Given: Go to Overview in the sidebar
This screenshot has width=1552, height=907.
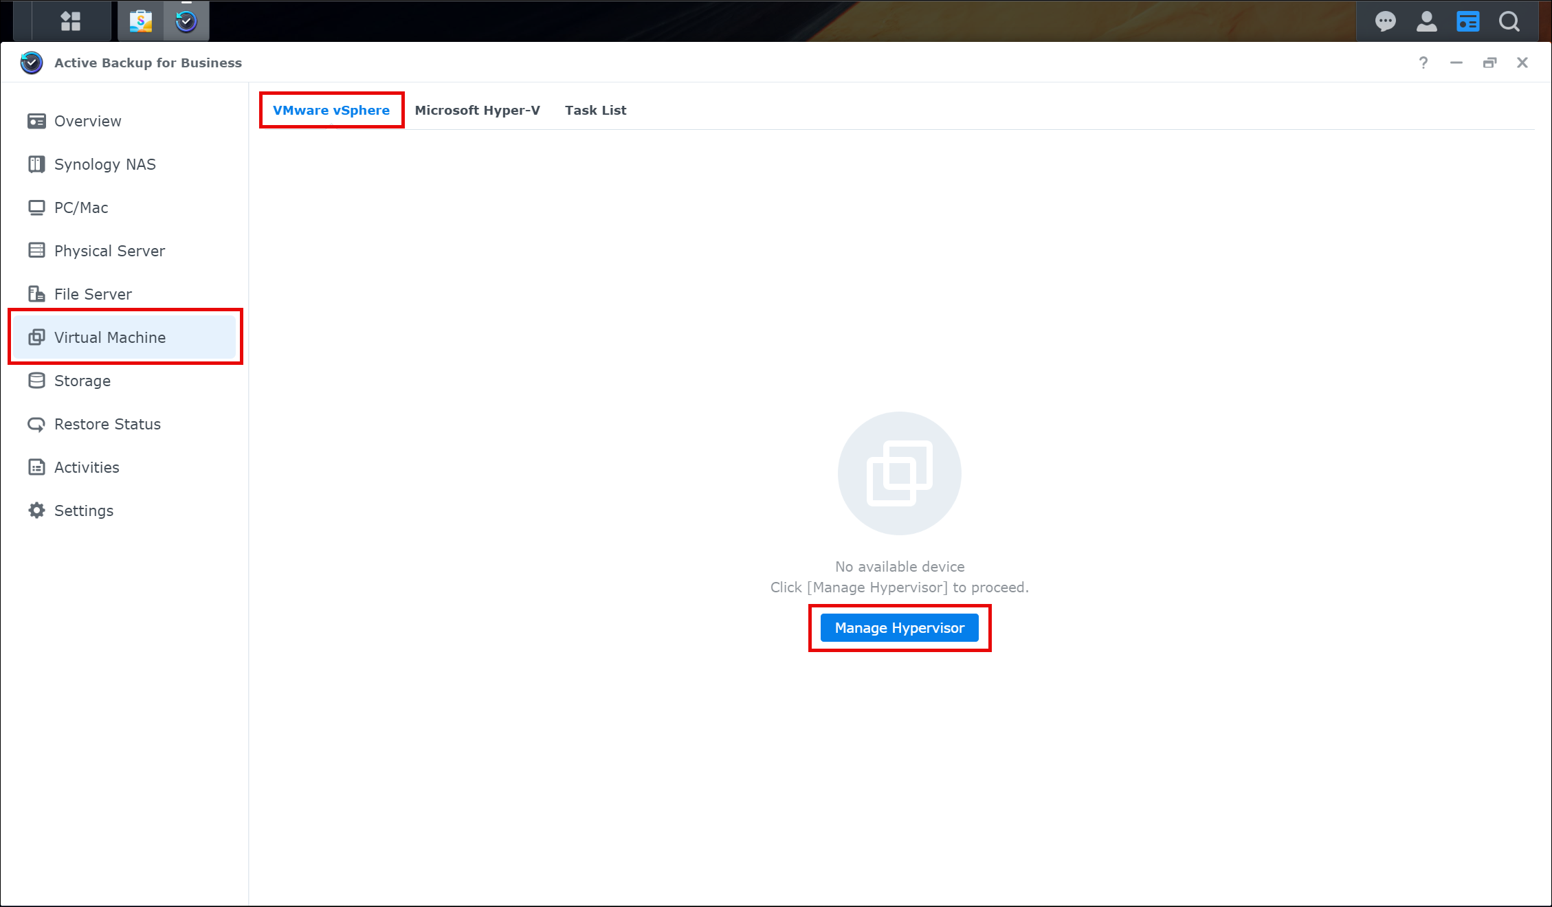Looking at the screenshot, I should pyautogui.click(x=87, y=121).
